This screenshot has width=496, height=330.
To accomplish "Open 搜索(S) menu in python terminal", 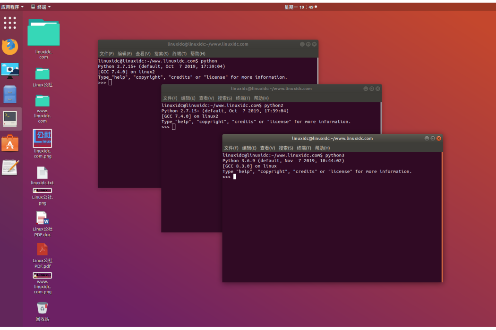I will tap(162, 54).
